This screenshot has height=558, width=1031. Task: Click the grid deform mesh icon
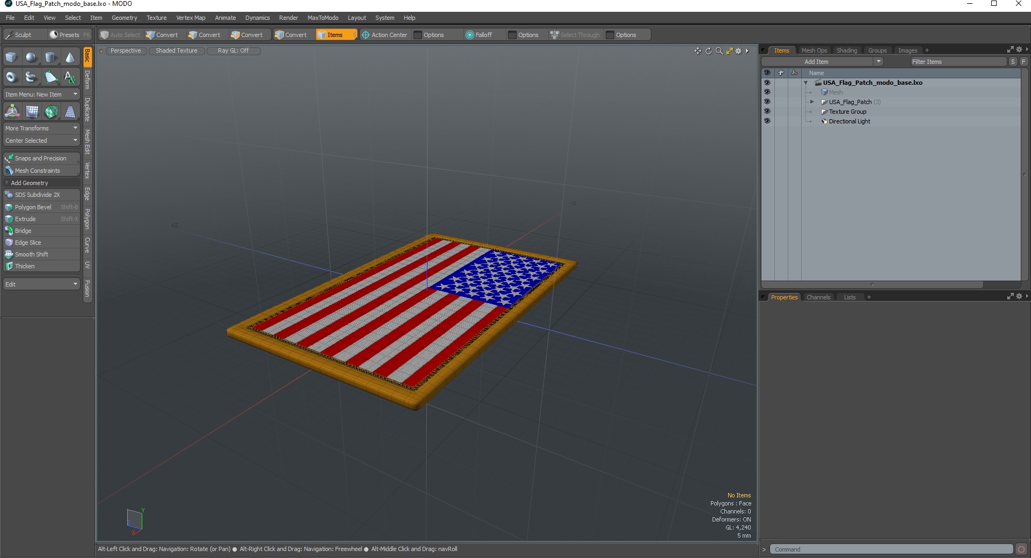32,112
